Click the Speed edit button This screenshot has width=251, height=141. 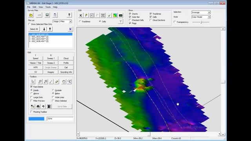click(x=36, y=58)
